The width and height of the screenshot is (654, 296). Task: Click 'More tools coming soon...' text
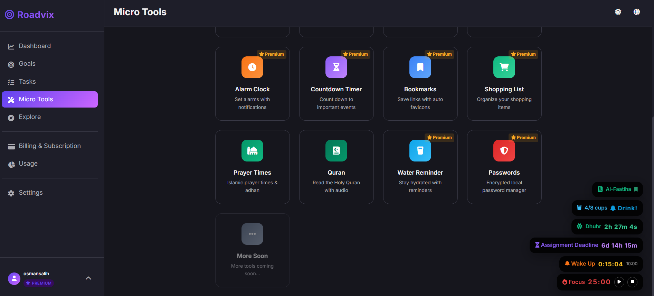click(x=252, y=270)
